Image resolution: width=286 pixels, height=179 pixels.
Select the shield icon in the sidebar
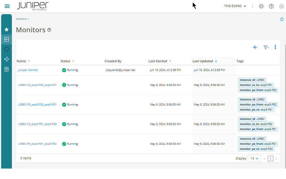[7, 49]
